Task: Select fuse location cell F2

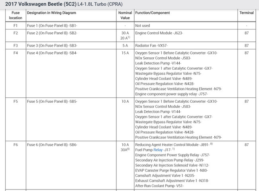Action: (x=16, y=33)
